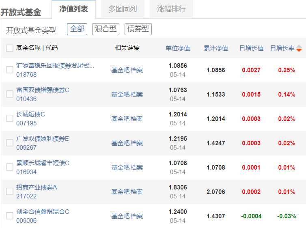Click cumulative net value 2.0706
Viewport: 306px width, 228px height.
[x=216, y=192]
